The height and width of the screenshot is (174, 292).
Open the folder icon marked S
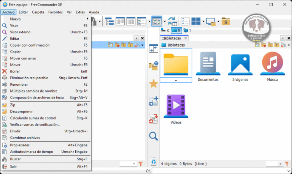pos(226,22)
